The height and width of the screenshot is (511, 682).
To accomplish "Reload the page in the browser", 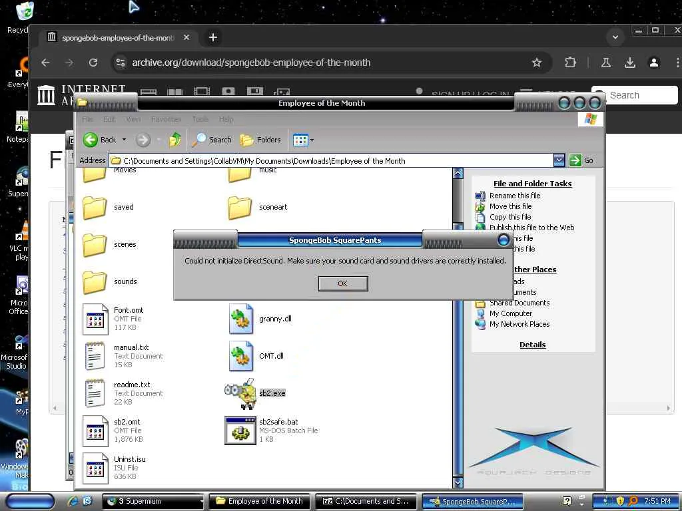I will click(93, 63).
